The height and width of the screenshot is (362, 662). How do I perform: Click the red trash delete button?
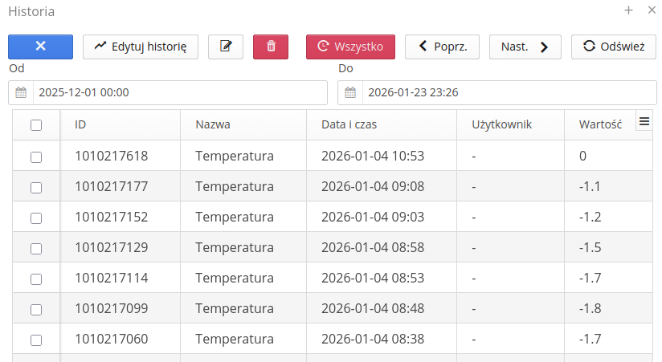coord(271,47)
